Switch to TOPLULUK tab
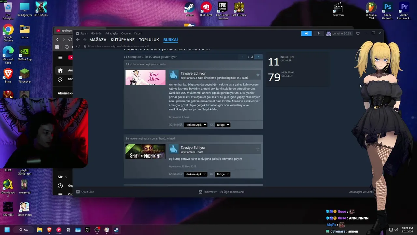This screenshot has width=417, height=235. tap(149, 40)
